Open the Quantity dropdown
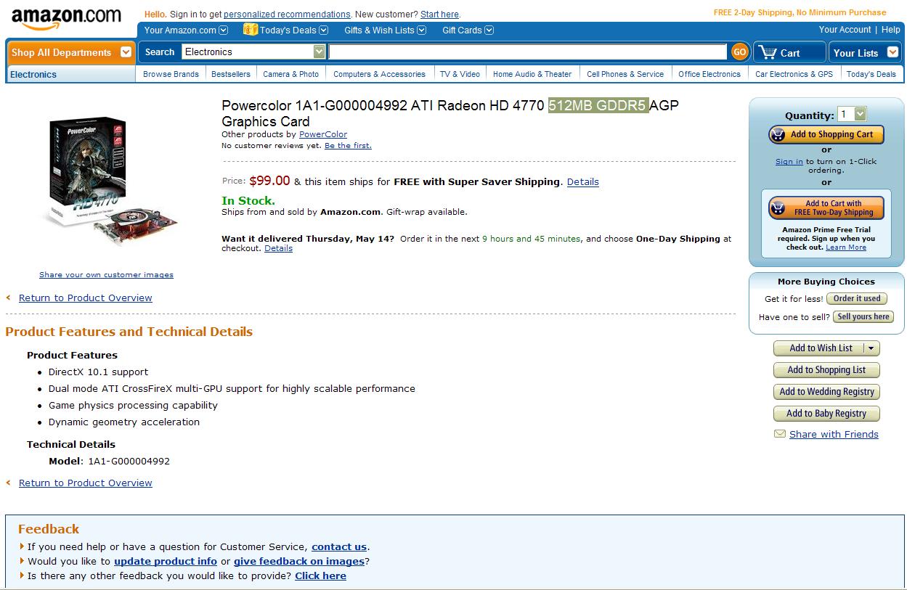 point(853,114)
